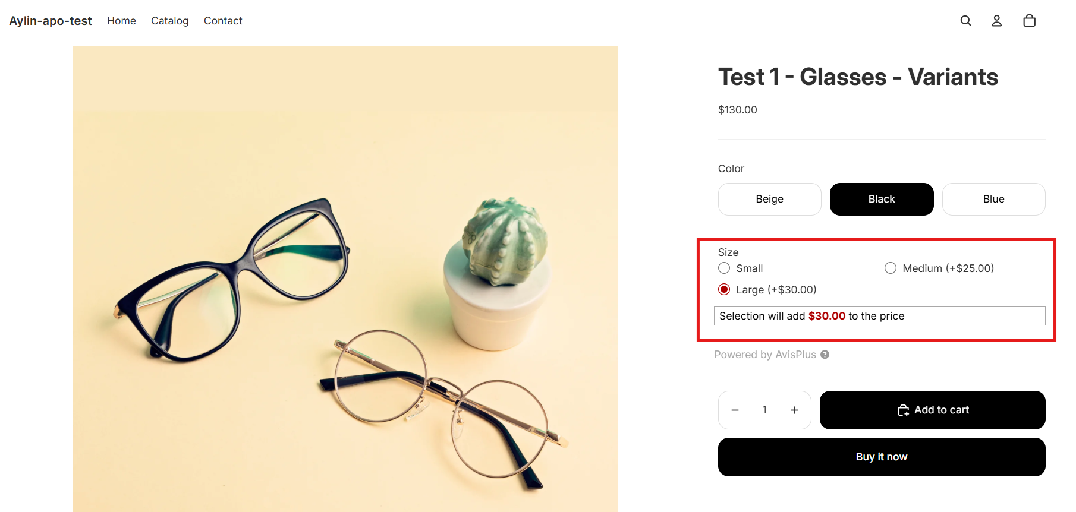Open the search magnifier icon
Viewport: 1076px width, 512px height.
pos(965,21)
